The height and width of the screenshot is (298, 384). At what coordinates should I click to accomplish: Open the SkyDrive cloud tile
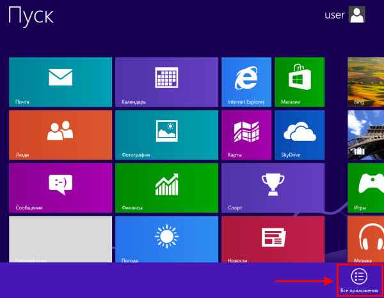(x=299, y=134)
